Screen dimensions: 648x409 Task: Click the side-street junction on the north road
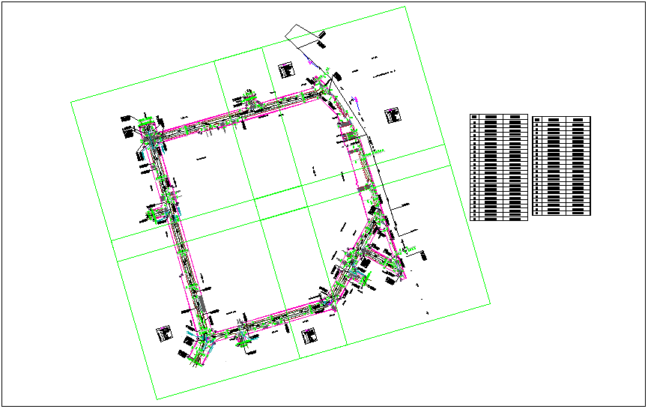(250, 101)
